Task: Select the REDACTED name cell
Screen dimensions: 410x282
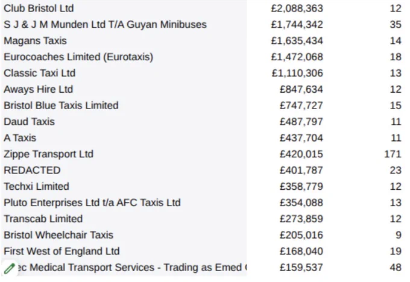Action: coord(32,171)
